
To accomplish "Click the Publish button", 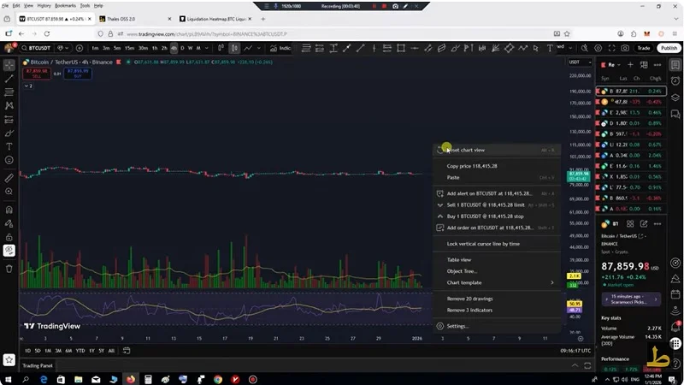I will [x=668, y=48].
